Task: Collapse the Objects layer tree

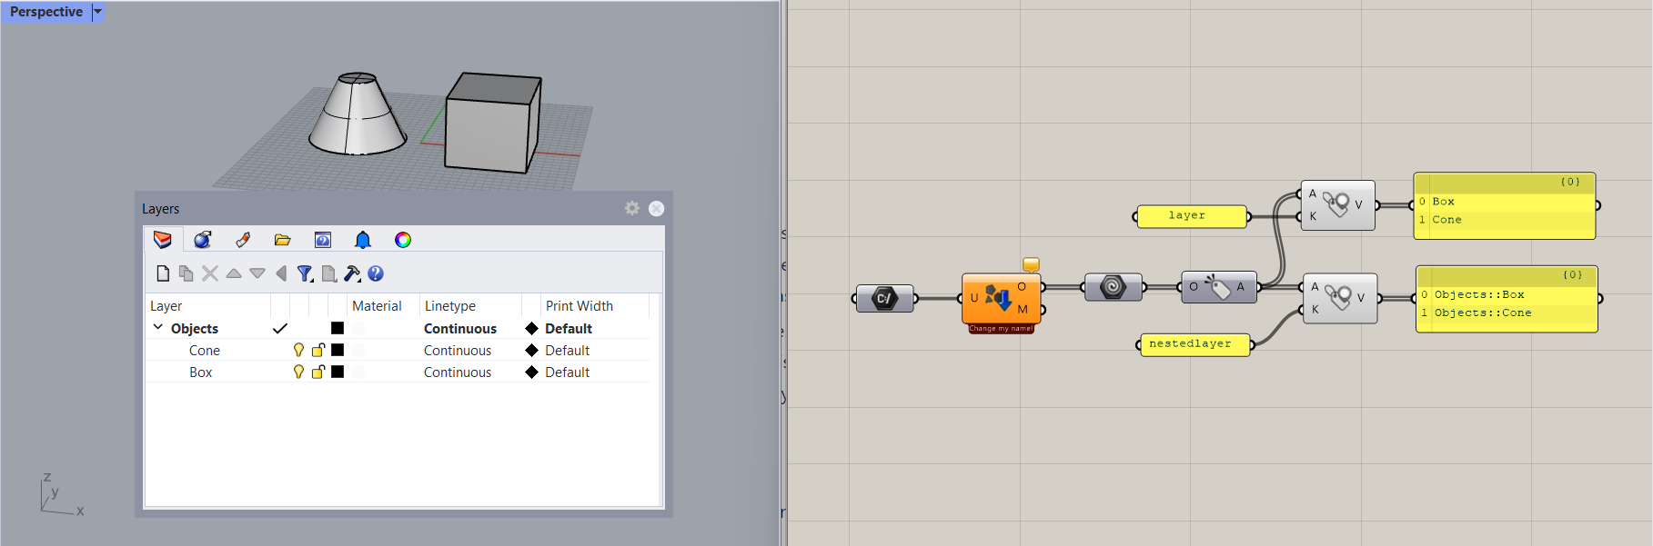Action: tap(158, 328)
